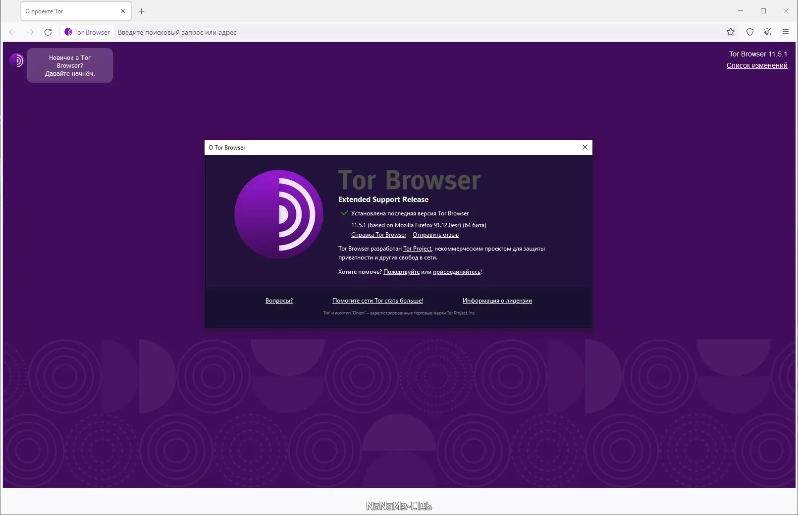Follow the 'Tor Project' link

417,249
